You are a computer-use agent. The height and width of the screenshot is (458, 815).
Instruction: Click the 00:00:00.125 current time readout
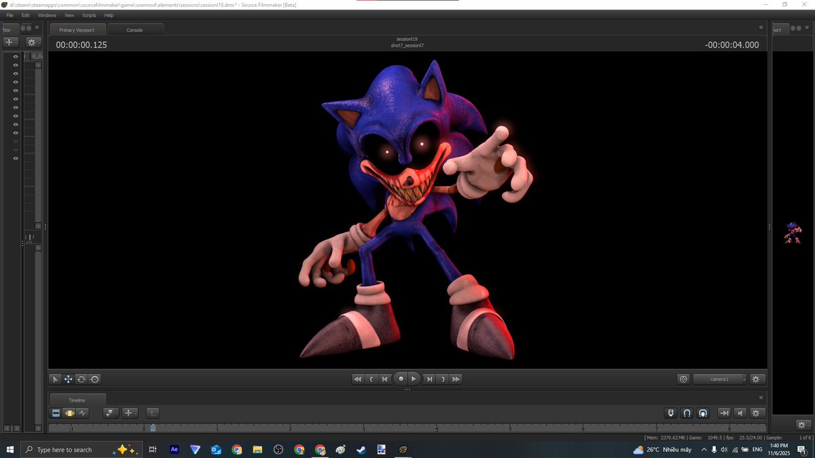[x=81, y=45]
